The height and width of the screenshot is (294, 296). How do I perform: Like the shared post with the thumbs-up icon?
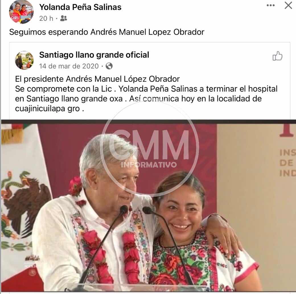277,56
